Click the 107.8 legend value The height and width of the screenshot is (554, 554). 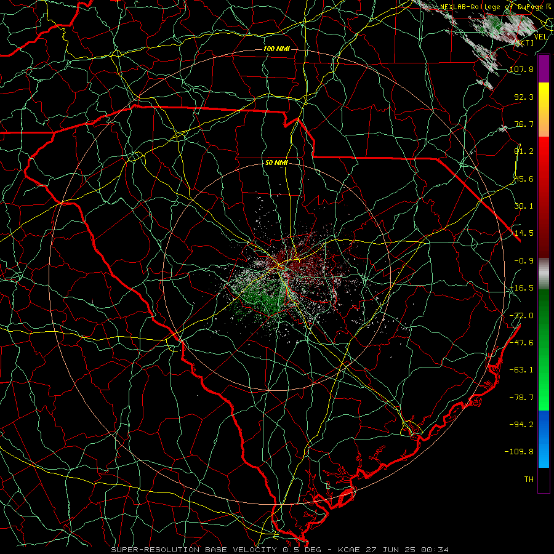coord(521,69)
